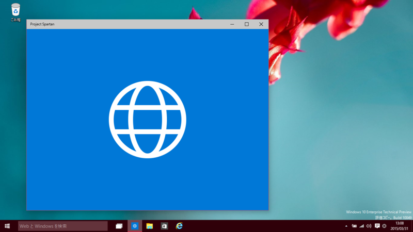This screenshot has width=413, height=232.
Task: Open the Windows Start menu
Action: click(7, 226)
